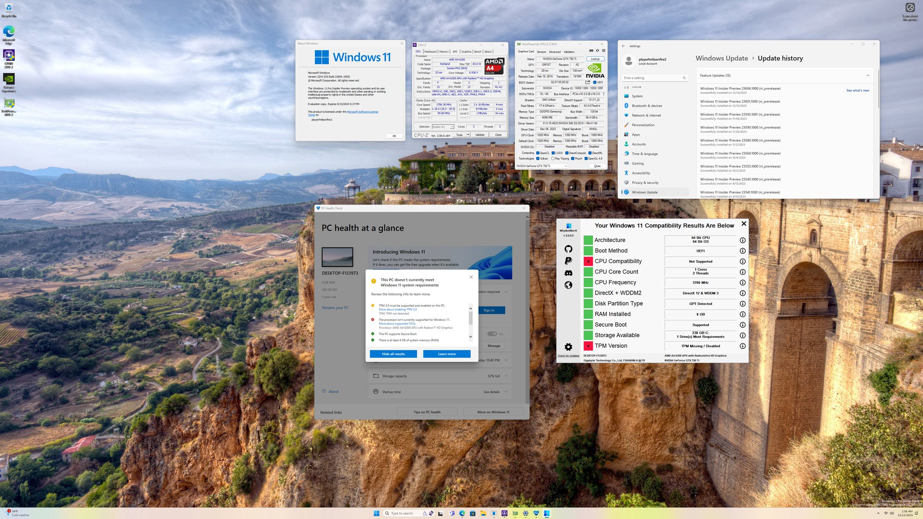Image resolution: width=923 pixels, height=519 pixels.
Task: Show info for RAM Installed row
Action: tap(742, 314)
